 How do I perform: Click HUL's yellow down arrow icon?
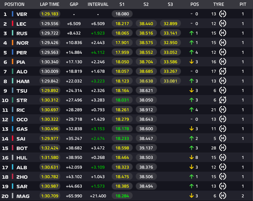191,157
